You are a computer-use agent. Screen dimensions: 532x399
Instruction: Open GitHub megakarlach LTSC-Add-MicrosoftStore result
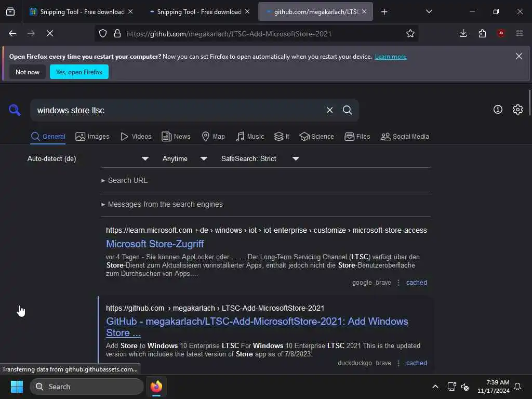[257, 327]
